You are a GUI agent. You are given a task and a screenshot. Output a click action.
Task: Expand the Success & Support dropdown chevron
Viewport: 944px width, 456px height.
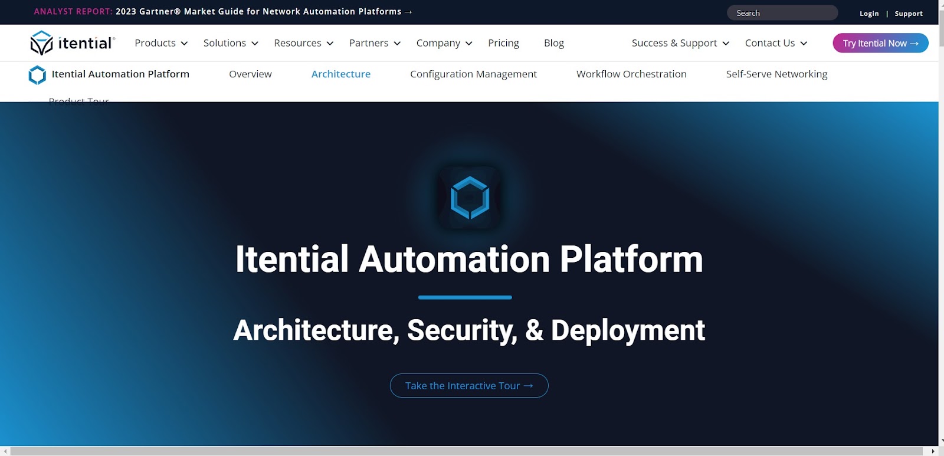(726, 44)
